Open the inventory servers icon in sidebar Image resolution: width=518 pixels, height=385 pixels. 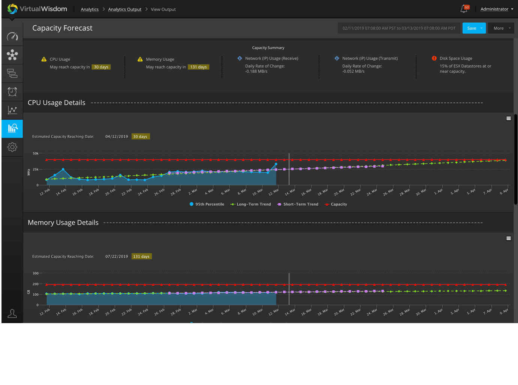pos(12,73)
